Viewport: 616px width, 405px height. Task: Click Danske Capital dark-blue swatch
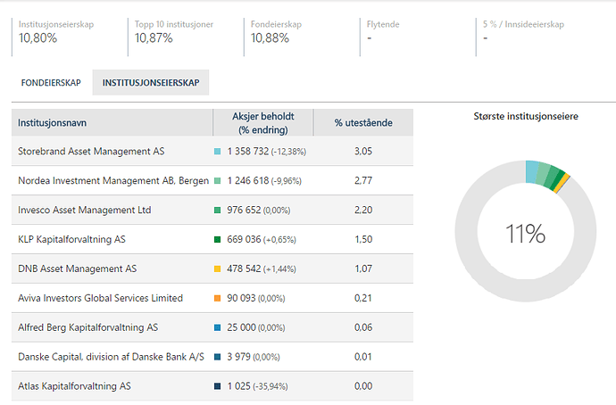[217, 357]
